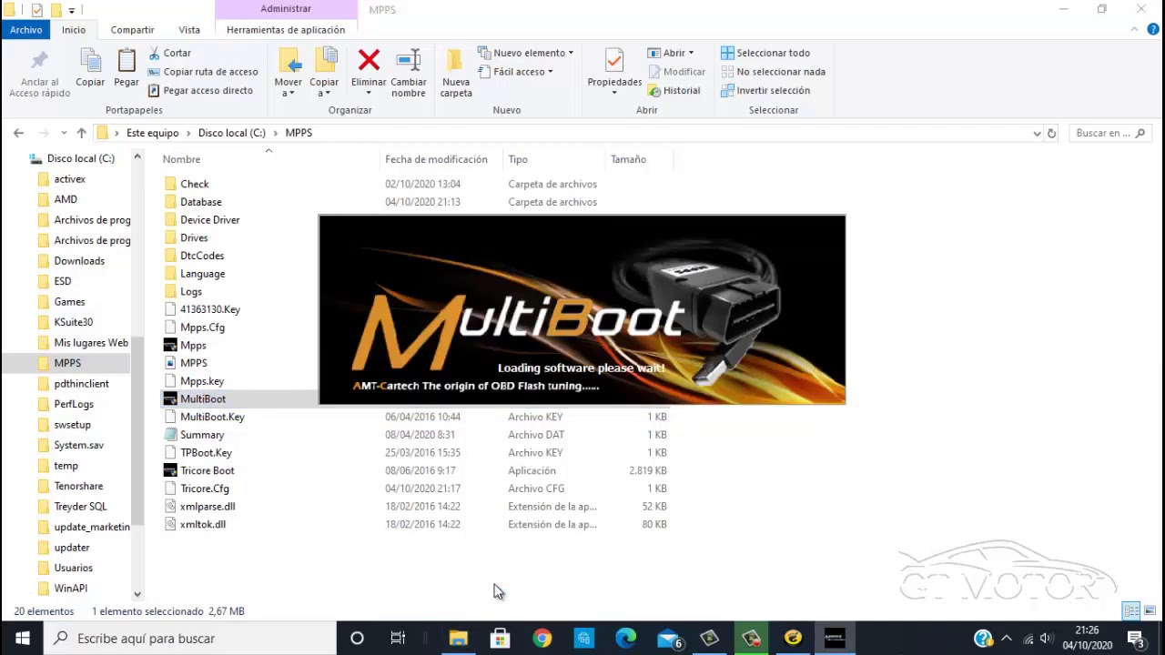1165x655 pixels.
Task: Sort by the Tamaño column header
Action: (x=628, y=159)
